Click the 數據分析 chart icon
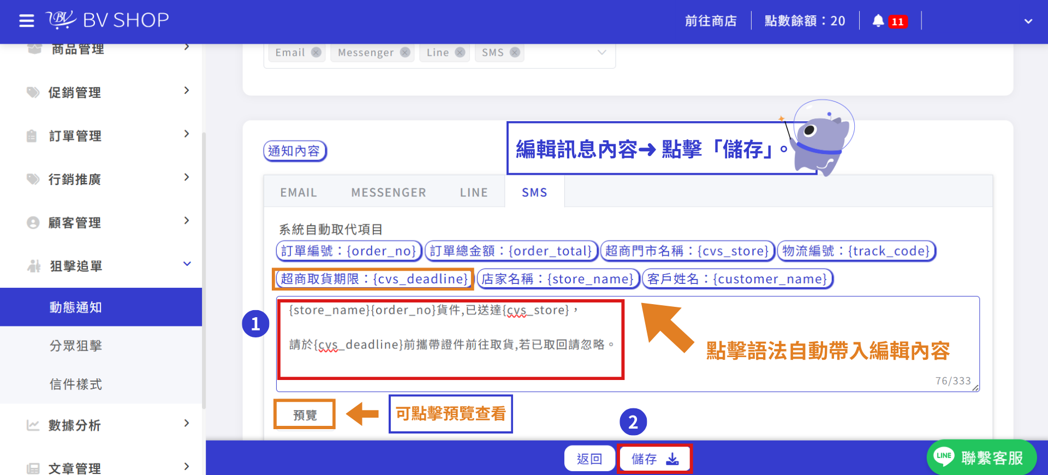 (x=33, y=425)
